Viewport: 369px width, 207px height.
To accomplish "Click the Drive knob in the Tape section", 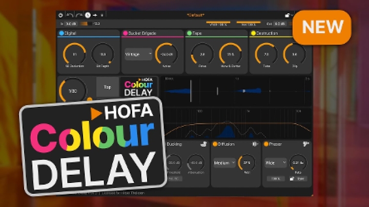I will (x=202, y=54).
